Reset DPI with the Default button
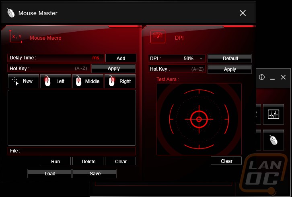 point(230,59)
